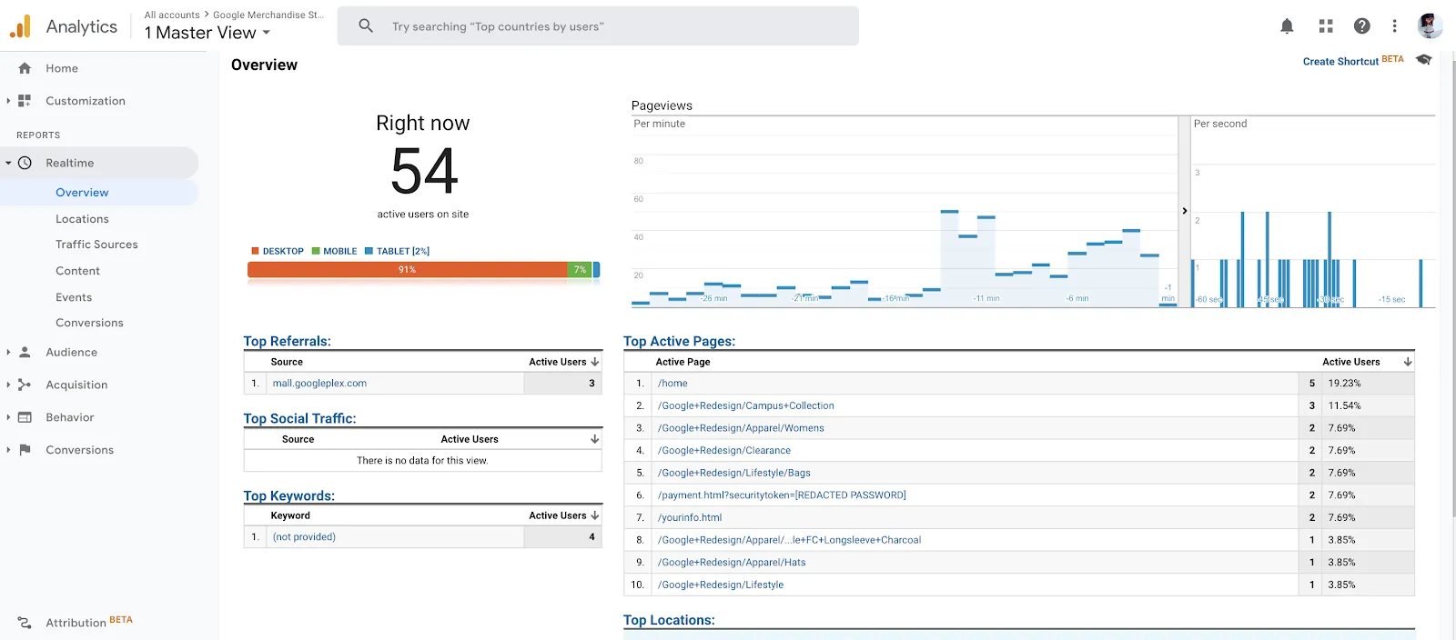
Task: Open /Google+Redesign/Apparel/Womens page link
Action: (741, 428)
